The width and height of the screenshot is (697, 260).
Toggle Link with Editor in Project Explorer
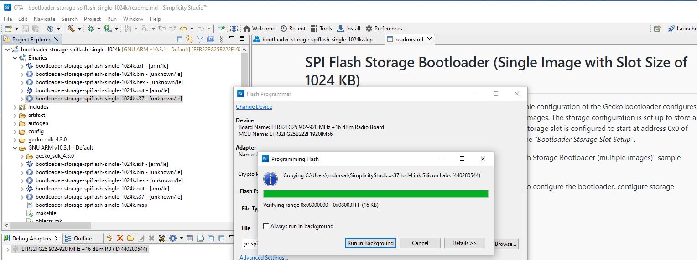tap(190, 39)
